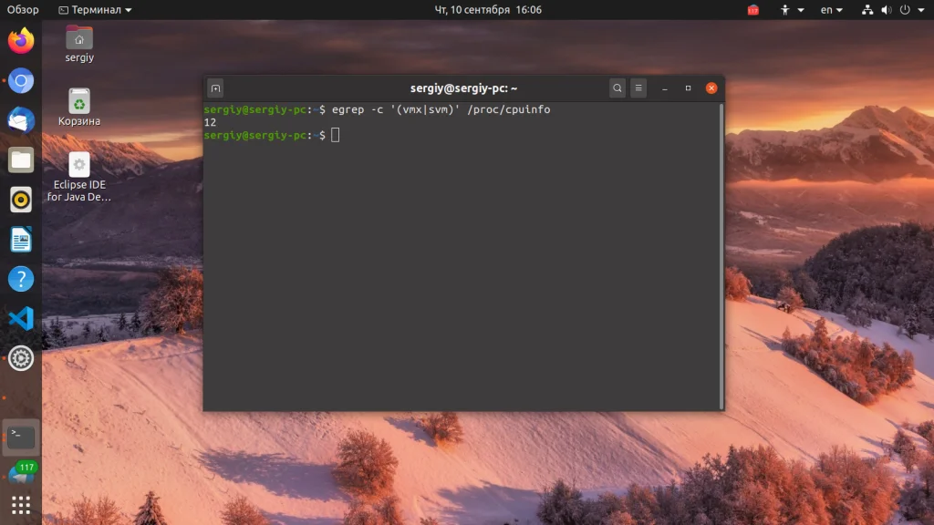The height and width of the screenshot is (525, 934).
Task: Open the power system menu
Action: [911, 9]
